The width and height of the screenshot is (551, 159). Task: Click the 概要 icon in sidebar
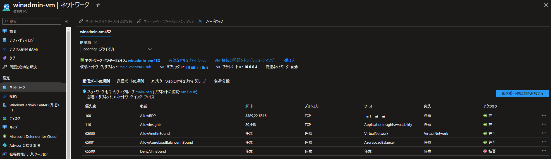[x=4, y=31]
